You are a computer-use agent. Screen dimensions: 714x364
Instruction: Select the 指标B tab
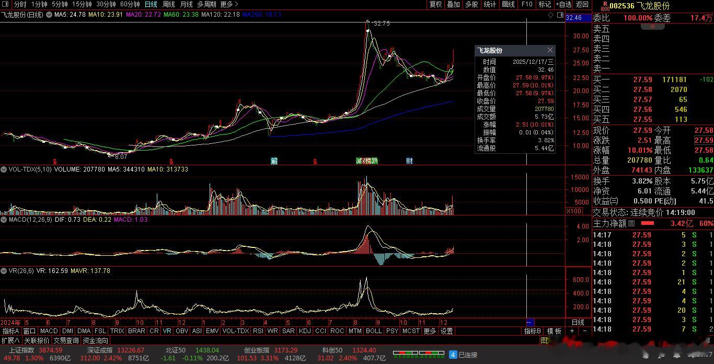533,331
